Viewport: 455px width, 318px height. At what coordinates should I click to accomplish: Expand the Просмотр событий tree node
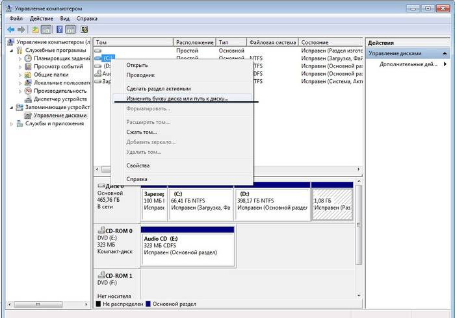coord(19,67)
